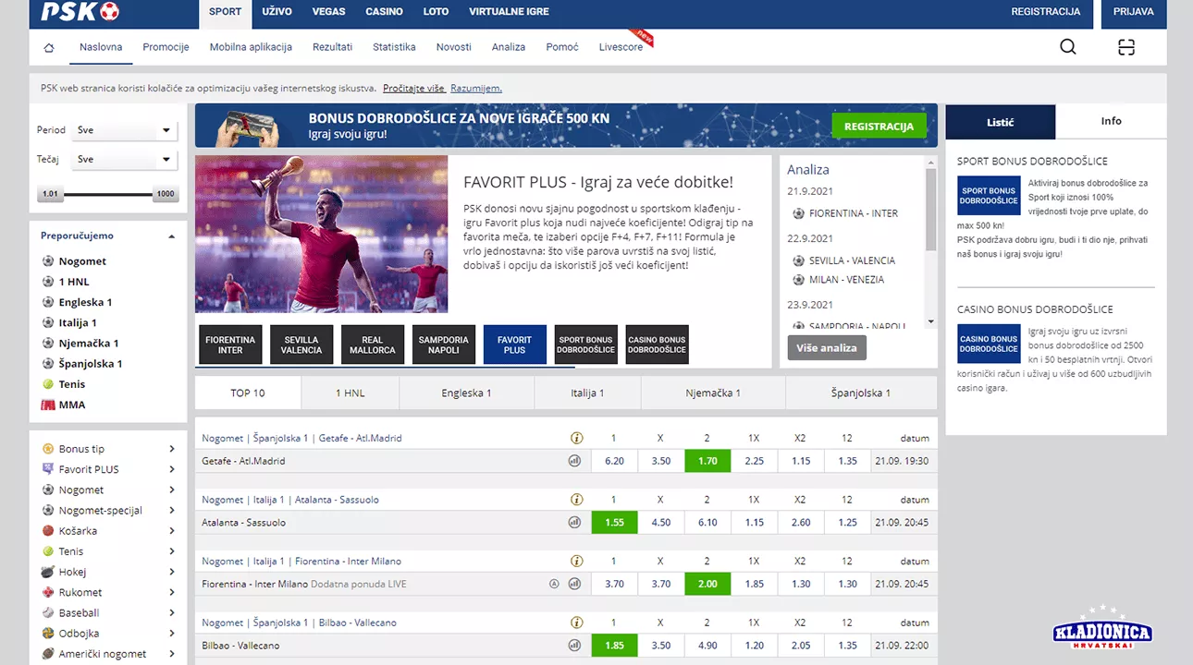Open search with the magnifier icon
1193x665 pixels.
[x=1067, y=47]
